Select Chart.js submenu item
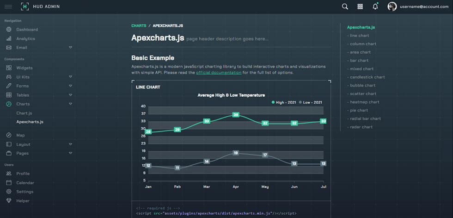Screen dimensions: 453x218 pos(24,113)
